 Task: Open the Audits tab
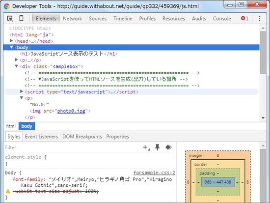tap(199, 19)
